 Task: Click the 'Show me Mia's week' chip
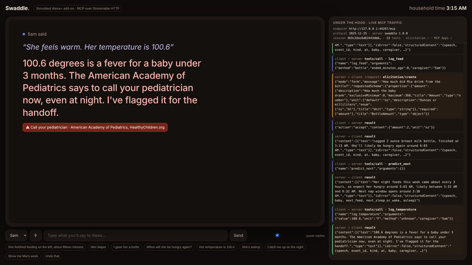tap(23, 256)
